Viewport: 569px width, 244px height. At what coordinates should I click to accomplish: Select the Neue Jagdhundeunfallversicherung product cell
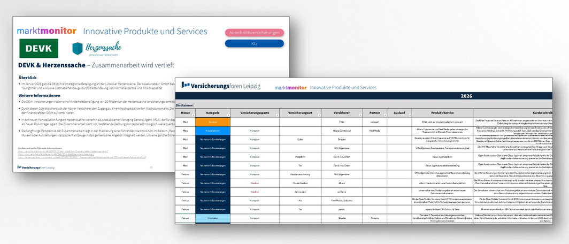[x=442, y=166]
